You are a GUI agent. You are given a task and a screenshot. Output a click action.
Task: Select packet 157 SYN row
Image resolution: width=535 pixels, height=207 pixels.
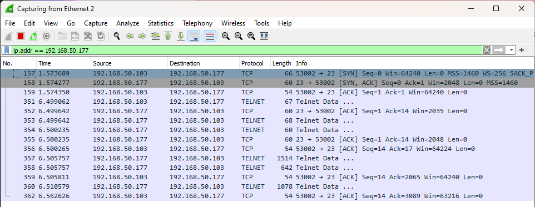[x=267, y=73]
